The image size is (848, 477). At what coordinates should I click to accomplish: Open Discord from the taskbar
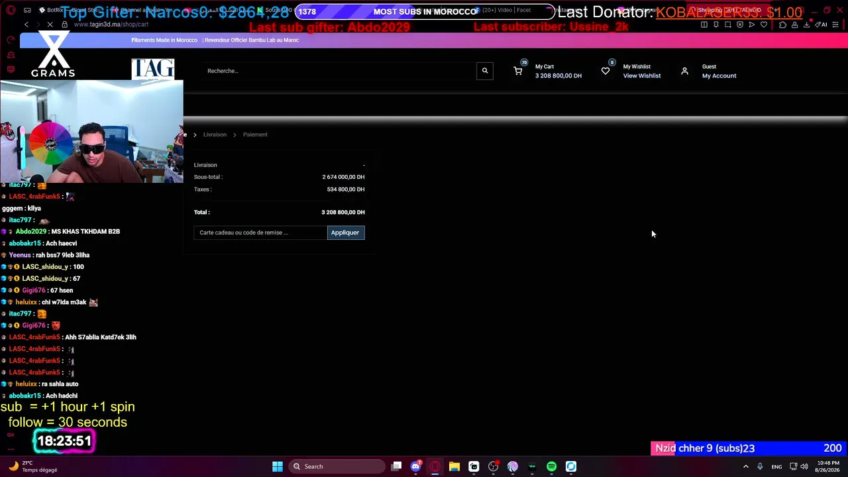click(415, 466)
